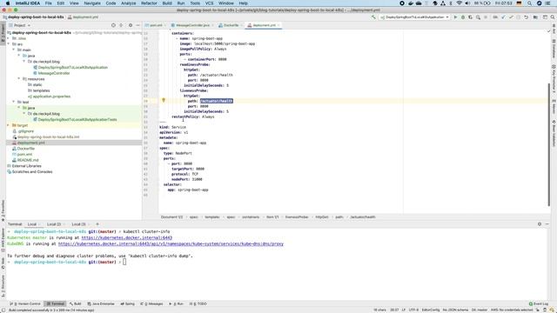Screen dimensions: 557x313
Task: Switch to the Local (2) terminal tab
Action: tap(54, 224)
